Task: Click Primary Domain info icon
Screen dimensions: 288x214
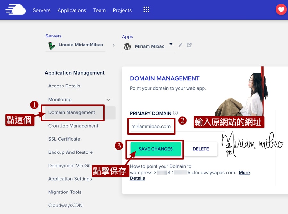Action: point(175,113)
